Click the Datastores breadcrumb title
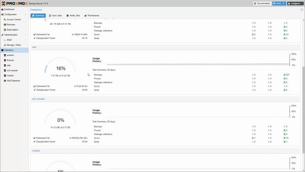Screen dimensions: 305x172 [36, 10]
